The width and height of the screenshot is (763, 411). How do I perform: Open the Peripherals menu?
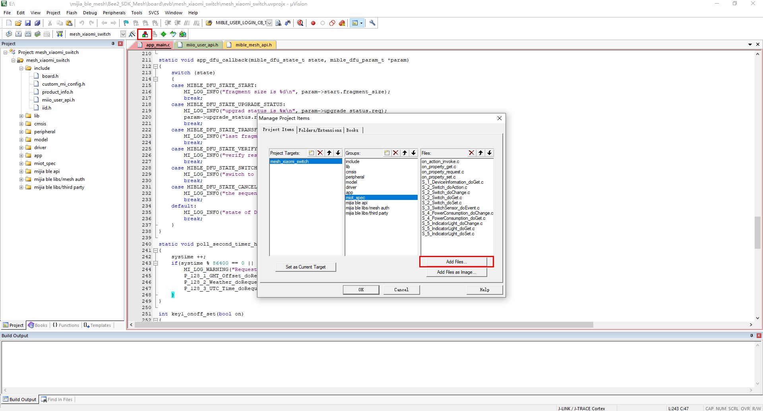click(114, 13)
